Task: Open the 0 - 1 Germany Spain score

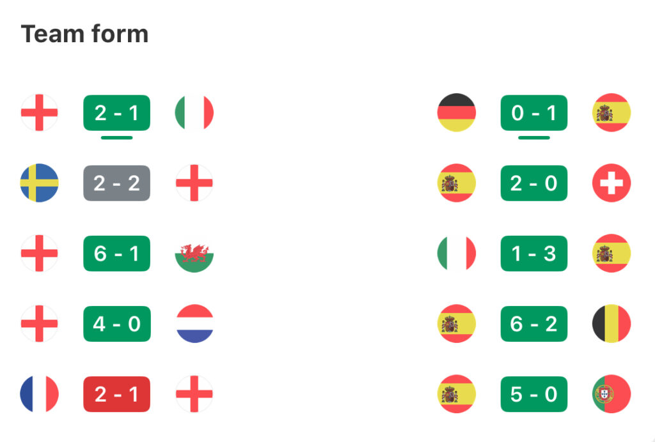Action: 534,113
